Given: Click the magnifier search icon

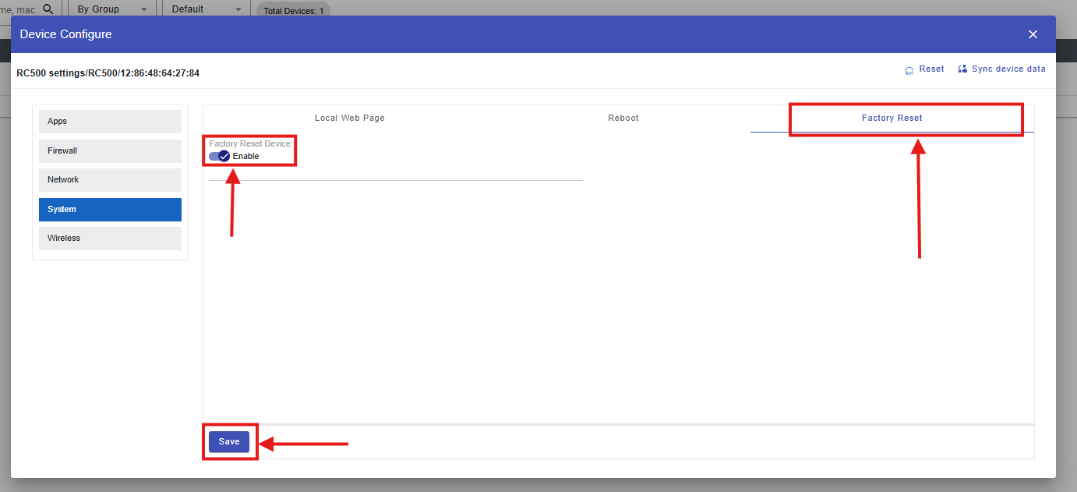Looking at the screenshot, I should coord(48,9).
